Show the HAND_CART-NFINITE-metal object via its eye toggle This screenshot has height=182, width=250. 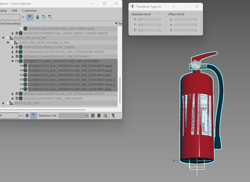point(21,28)
